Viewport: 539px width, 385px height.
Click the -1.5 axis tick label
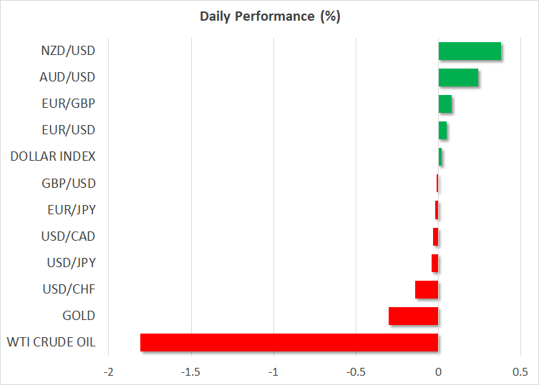coord(190,371)
